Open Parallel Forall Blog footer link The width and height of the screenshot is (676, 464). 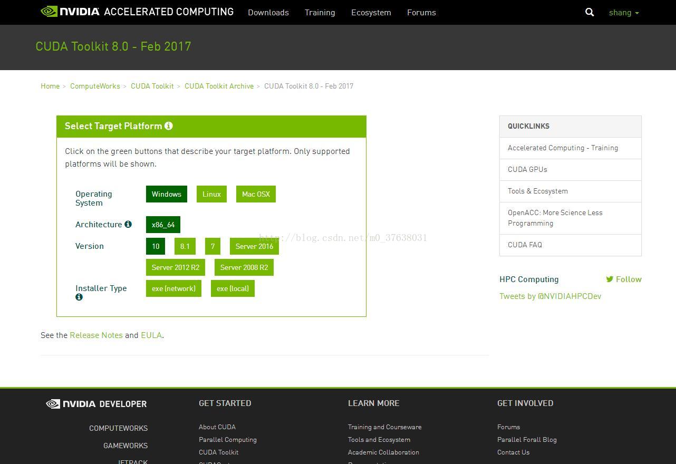pos(527,440)
